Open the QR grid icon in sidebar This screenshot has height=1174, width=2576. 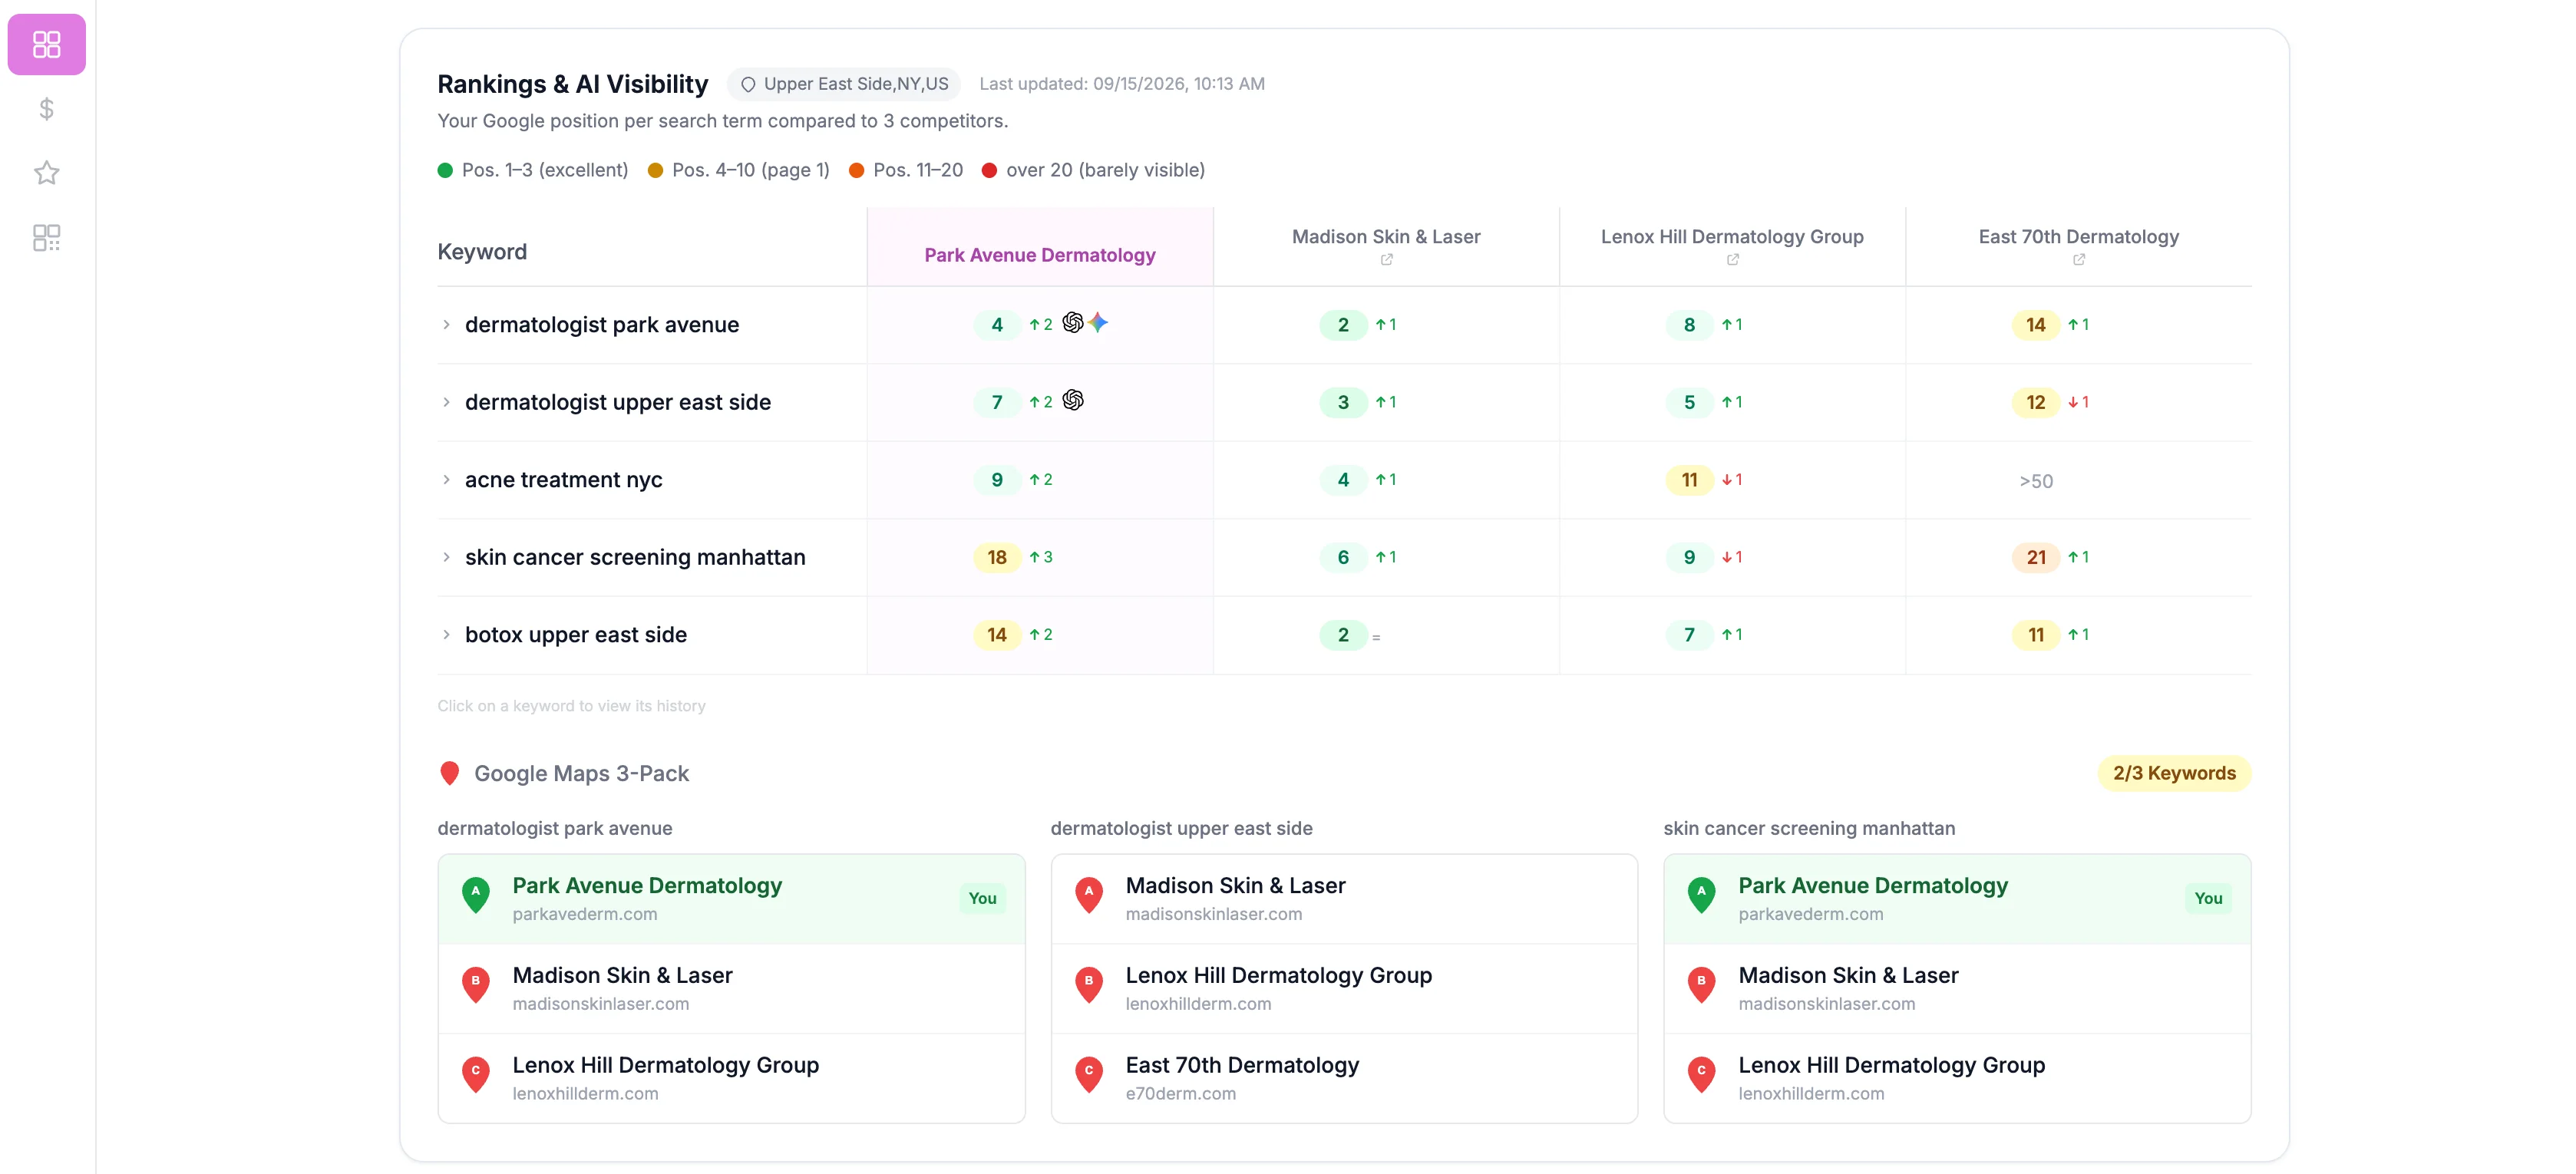46,237
